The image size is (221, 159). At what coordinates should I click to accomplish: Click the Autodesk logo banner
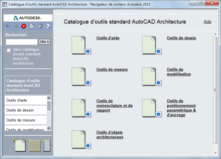click(x=28, y=18)
